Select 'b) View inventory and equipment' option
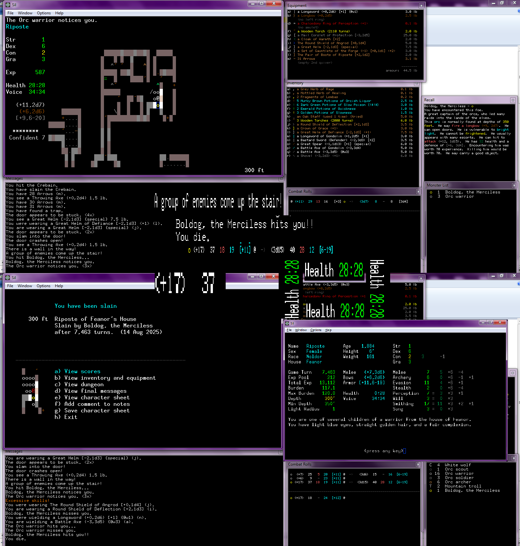Image resolution: width=520 pixels, height=546 pixels. [x=105, y=378]
